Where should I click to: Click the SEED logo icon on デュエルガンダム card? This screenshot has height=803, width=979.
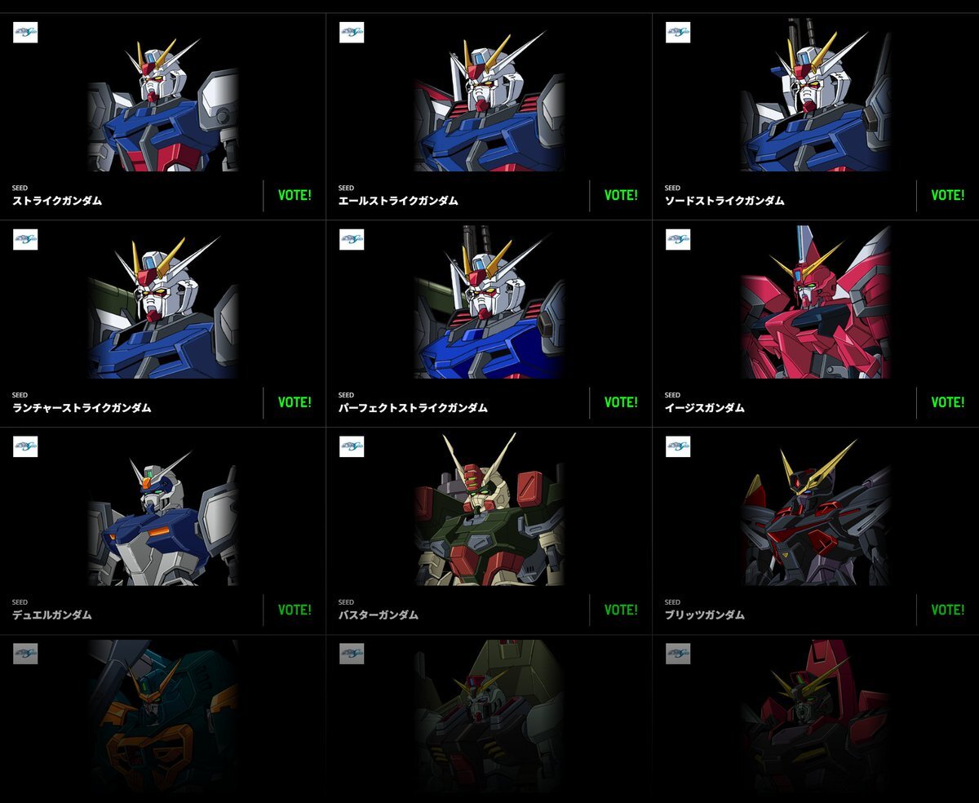[x=25, y=447]
